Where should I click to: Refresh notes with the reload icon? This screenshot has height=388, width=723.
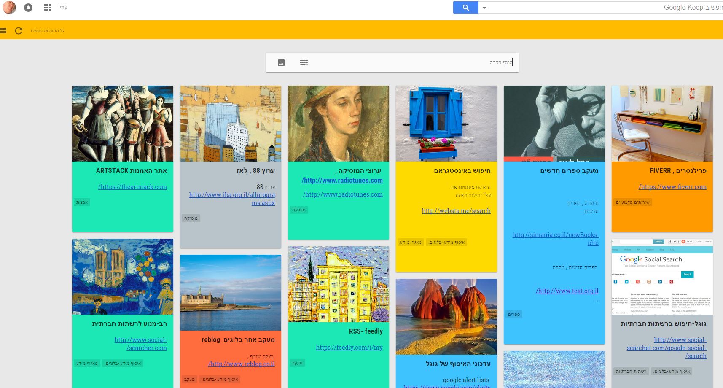pos(19,31)
